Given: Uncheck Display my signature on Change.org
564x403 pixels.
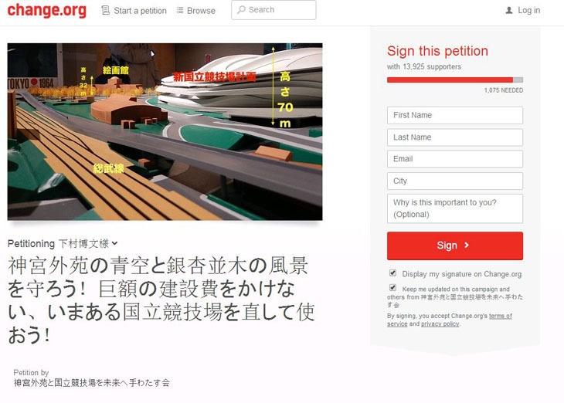Looking at the screenshot, I should [x=392, y=273].
